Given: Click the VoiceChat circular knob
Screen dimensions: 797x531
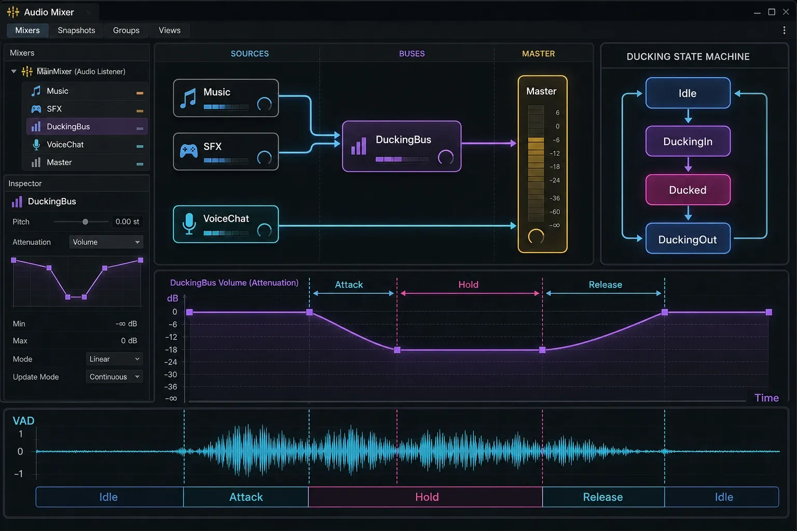Looking at the screenshot, I should 265,230.
